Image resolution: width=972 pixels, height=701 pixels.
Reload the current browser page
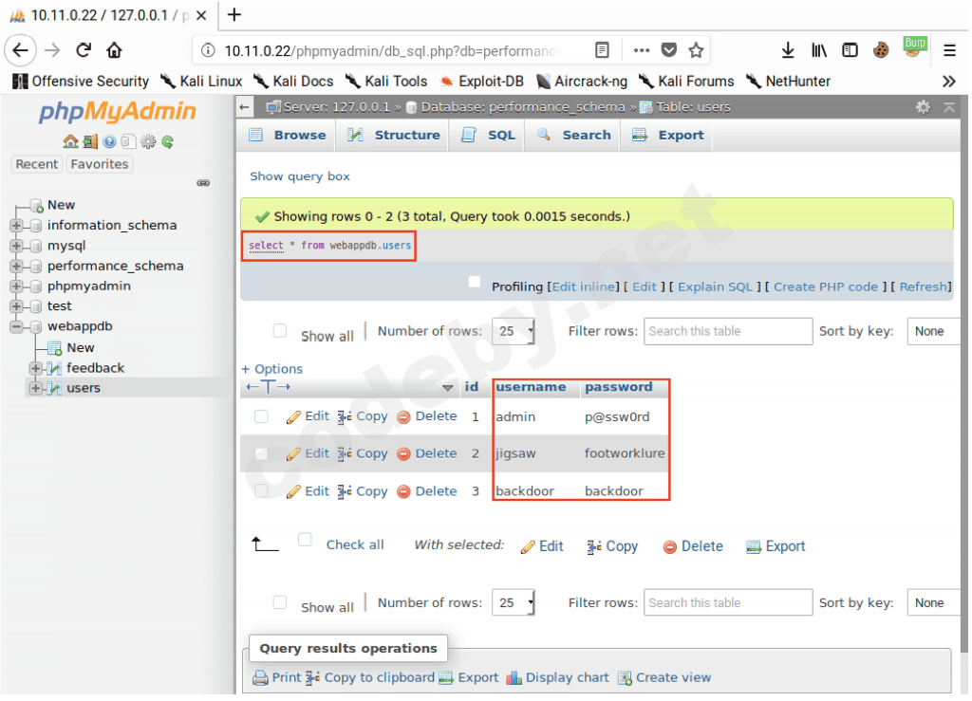coord(84,50)
